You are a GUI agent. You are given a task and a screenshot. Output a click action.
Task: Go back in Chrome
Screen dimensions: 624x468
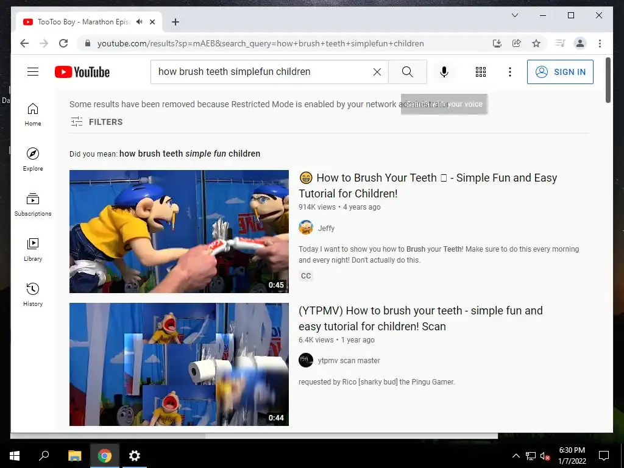(x=24, y=43)
